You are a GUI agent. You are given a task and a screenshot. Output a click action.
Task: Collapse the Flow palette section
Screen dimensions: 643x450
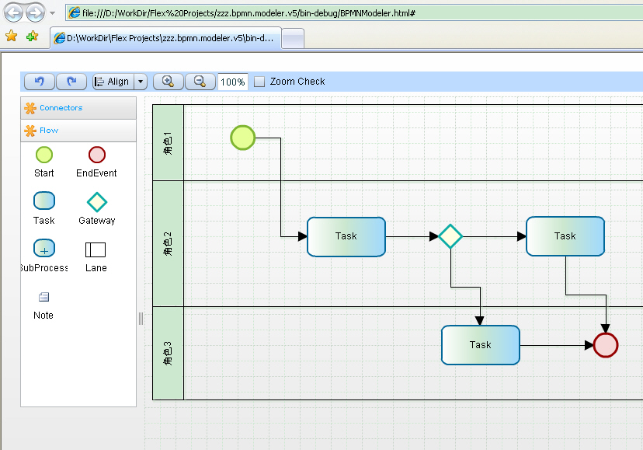49,131
